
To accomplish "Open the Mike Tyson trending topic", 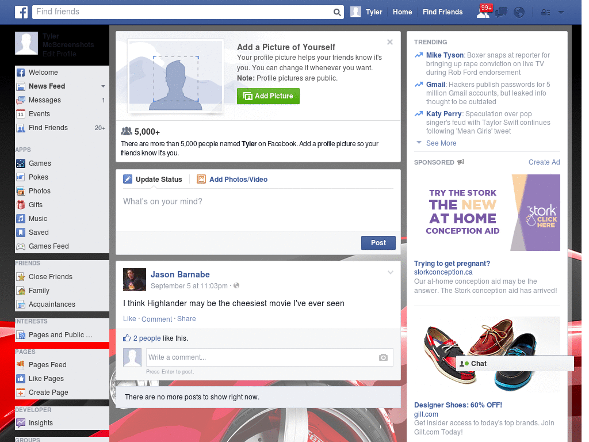I will coord(445,55).
